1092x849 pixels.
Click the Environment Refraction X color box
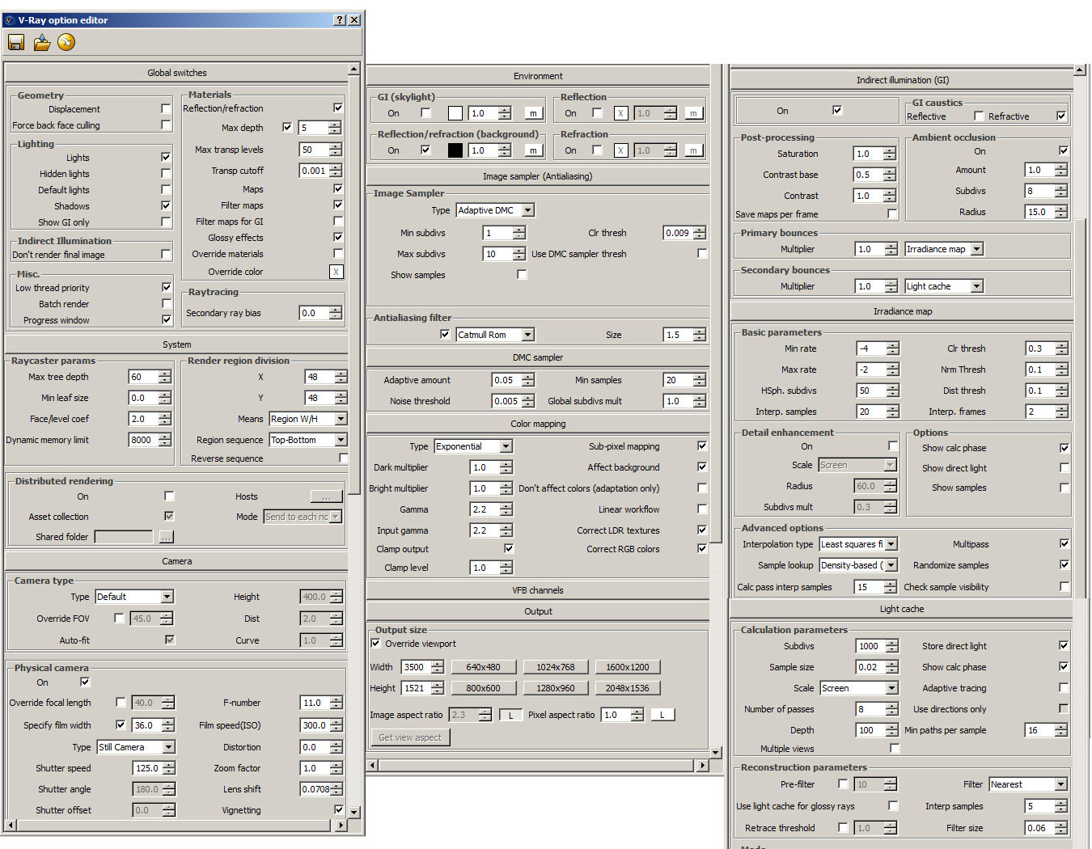click(x=620, y=150)
